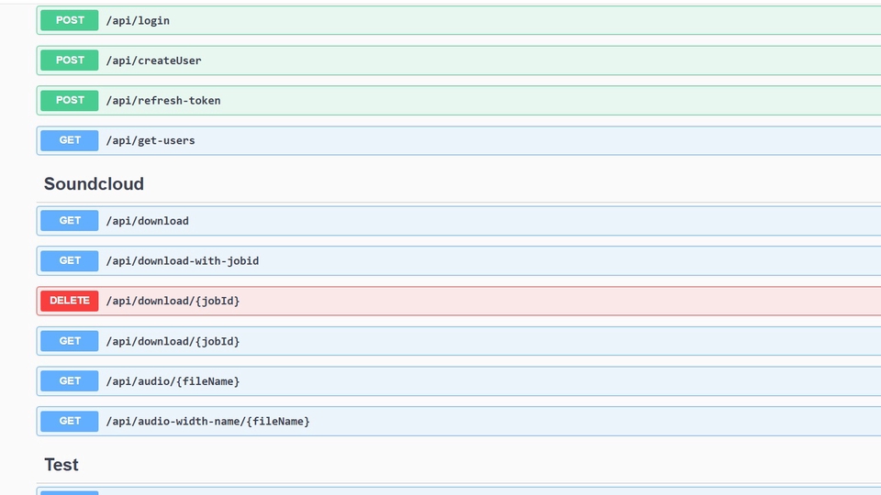Expand the /api/refresh-token endpoint

click(163, 101)
